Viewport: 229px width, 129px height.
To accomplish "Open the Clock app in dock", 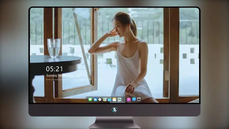I will pyautogui.click(x=100, y=99).
